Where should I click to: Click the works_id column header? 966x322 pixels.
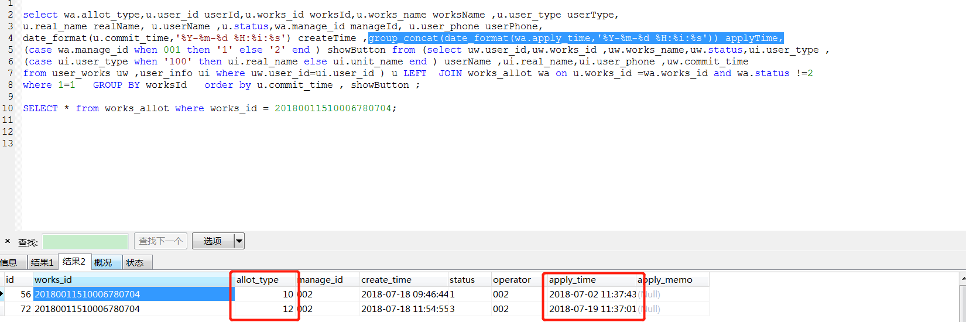(x=133, y=280)
